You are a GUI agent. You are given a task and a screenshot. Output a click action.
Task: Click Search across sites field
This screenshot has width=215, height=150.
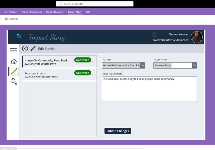(95, 4)
